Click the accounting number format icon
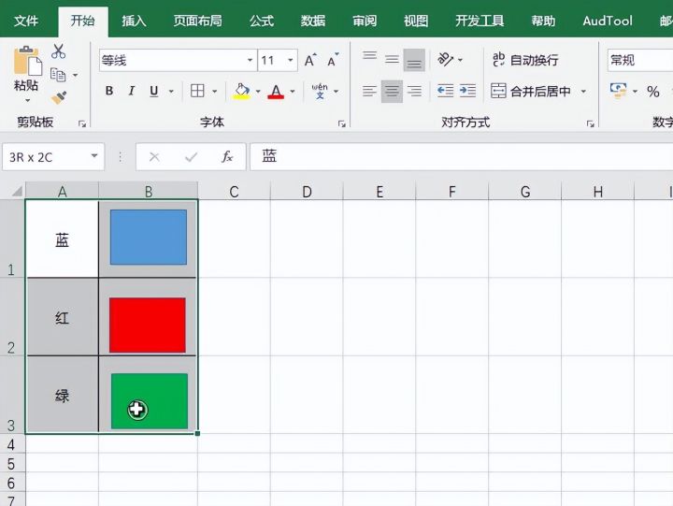Image resolution: width=673 pixels, height=506 pixels. [618, 91]
